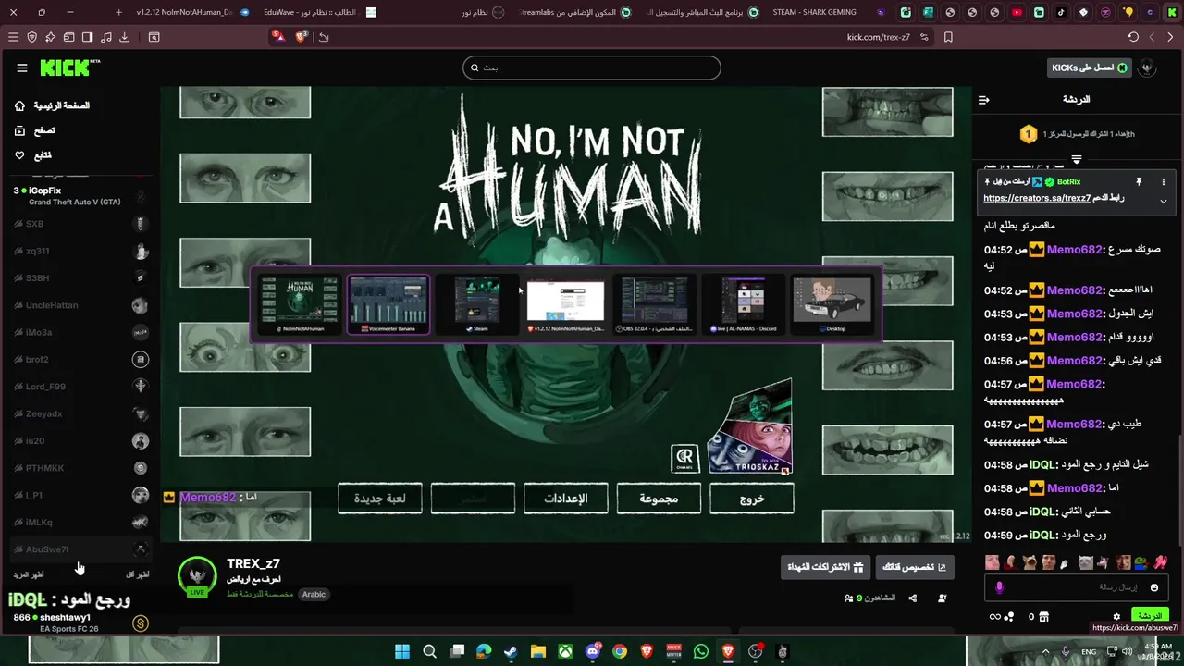The width and height of the screenshot is (1184, 666).
Task: Select Steam window in switcher
Action: click(477, 304)
